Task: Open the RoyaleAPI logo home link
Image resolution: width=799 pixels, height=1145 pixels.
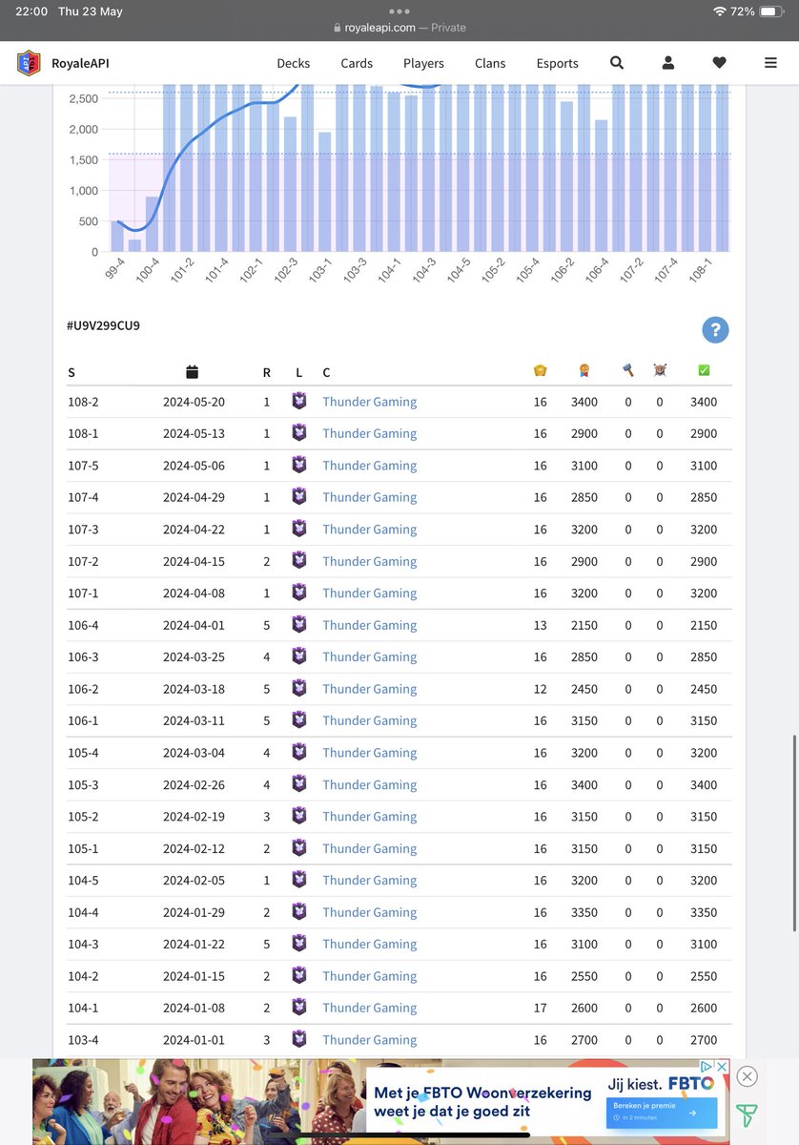Action: click(x=31, y=63)
